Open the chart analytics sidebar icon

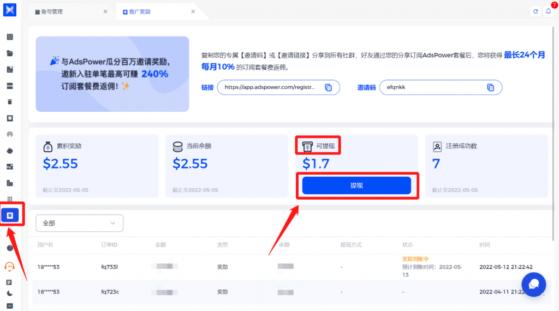(x=10, y=167)
